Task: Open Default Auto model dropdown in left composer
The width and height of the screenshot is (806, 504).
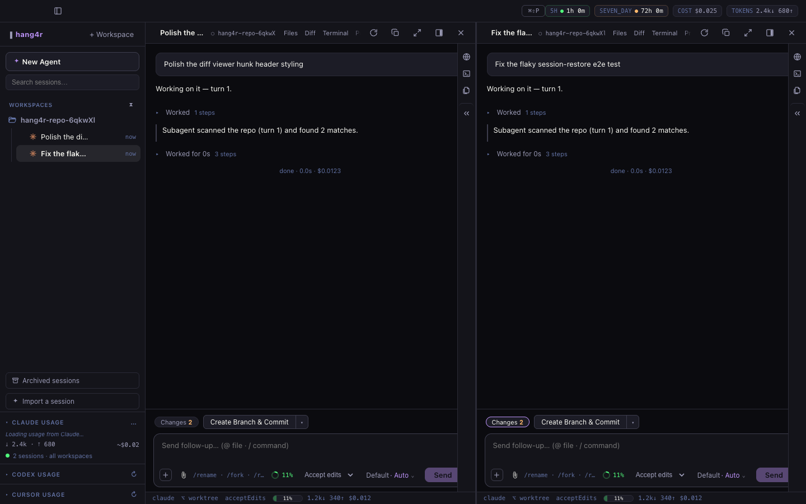Action: click(x=390, y=475)
